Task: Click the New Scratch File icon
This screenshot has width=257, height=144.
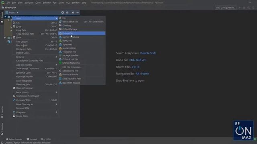Action: pyautogui.click(x=60, y=22)
